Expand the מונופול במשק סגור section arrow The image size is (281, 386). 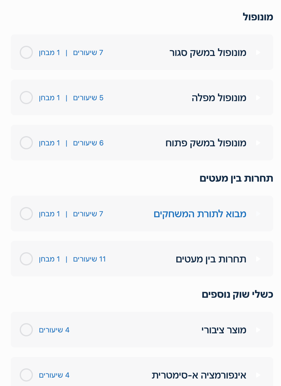258,53
